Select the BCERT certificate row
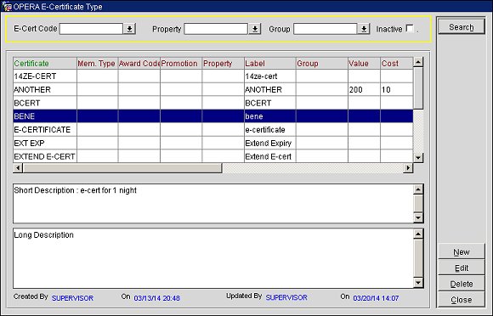Viewport: 493px width, 316px height. 212,103
